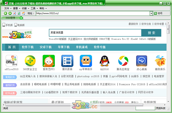Image resolution: width=172 pixels, height=113 pixels.
Task: Click the vertical scrollbar down arrow
Action: tap(168, 102)
